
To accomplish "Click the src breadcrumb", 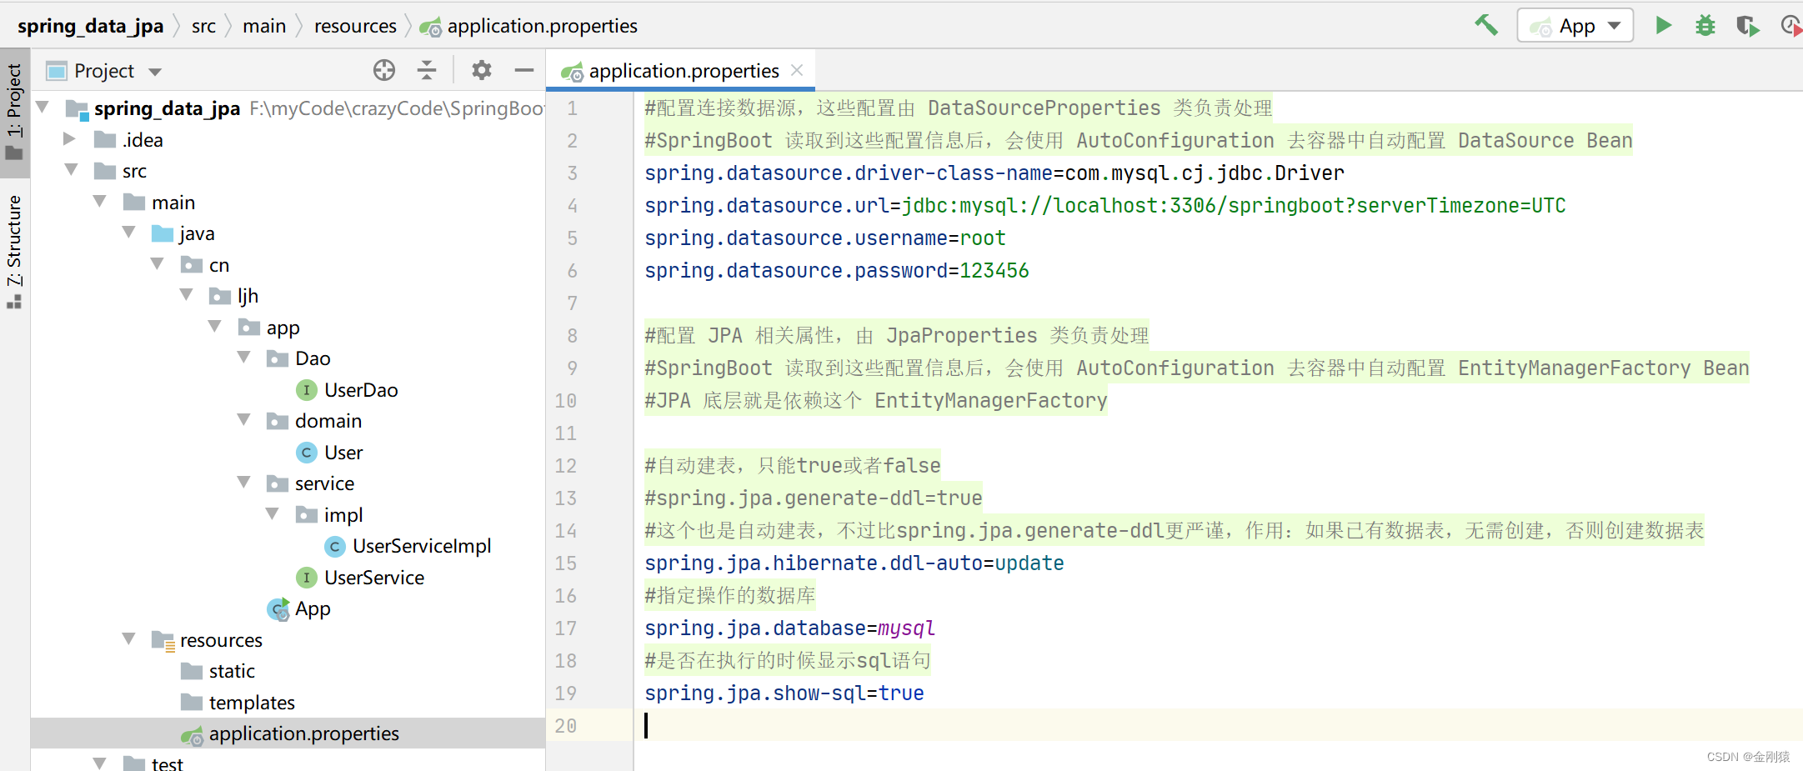I will coord(203,26).
